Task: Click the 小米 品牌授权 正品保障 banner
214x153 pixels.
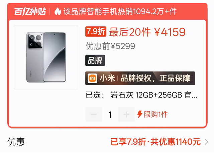Action: 140,78
